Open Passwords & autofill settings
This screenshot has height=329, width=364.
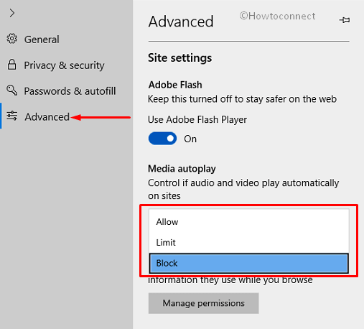(x=70, y=91)
